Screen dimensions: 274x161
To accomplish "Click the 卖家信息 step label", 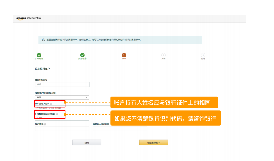I will 82,59.
